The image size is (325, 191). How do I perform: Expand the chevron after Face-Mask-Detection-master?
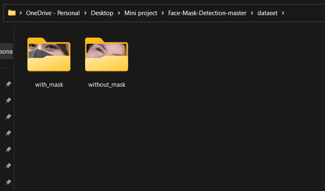252,13
